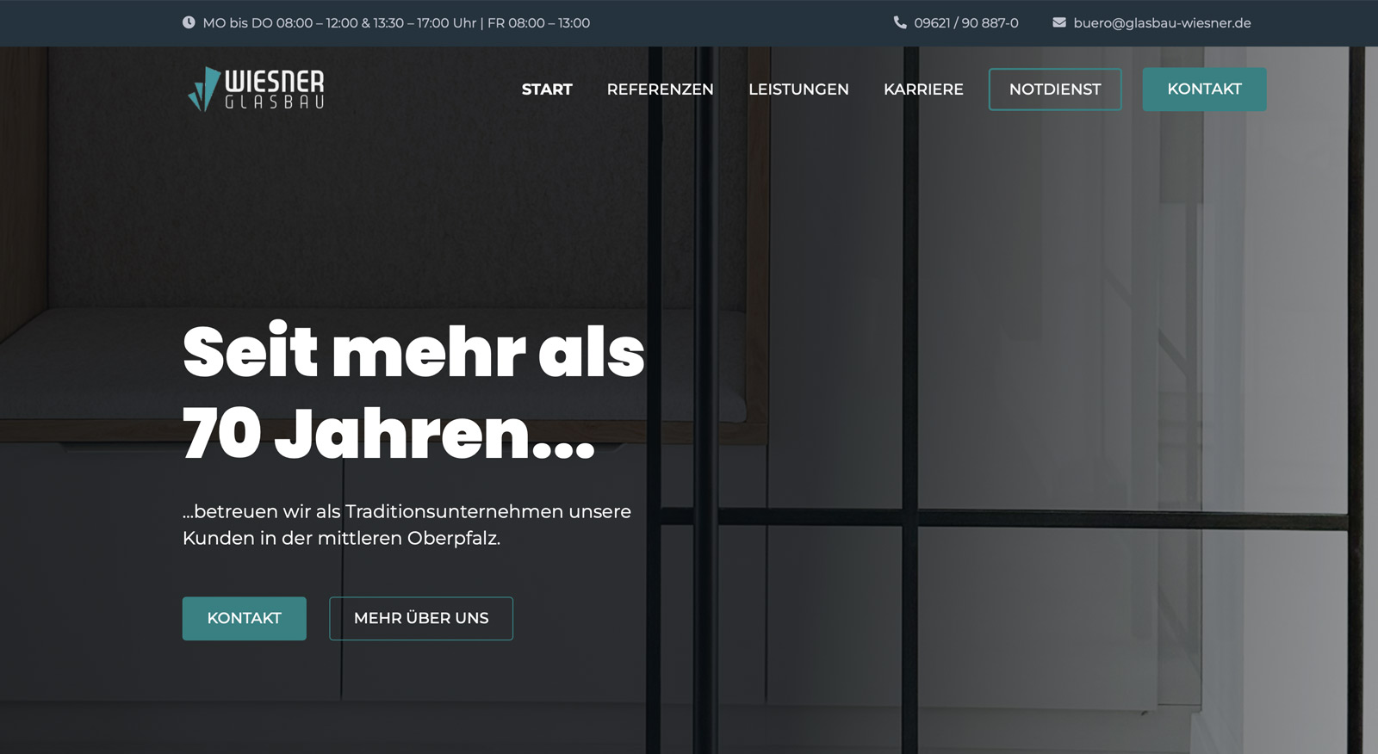Go to the LEISTUNGEN page
The height and width of the screenshot is (754, 1378).
798,90
